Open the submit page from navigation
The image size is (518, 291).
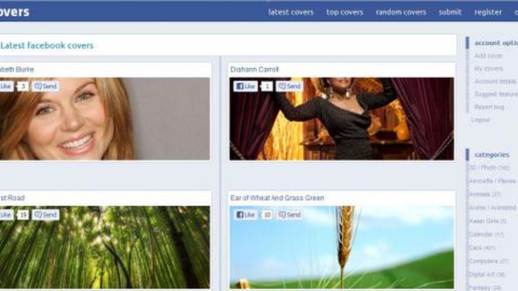450,12
